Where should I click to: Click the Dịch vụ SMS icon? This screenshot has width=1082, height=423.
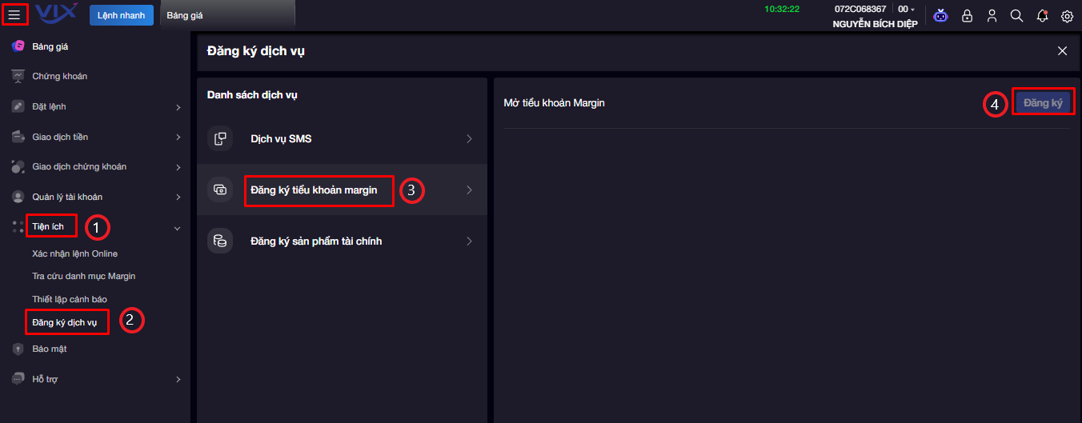pos(220,138)
